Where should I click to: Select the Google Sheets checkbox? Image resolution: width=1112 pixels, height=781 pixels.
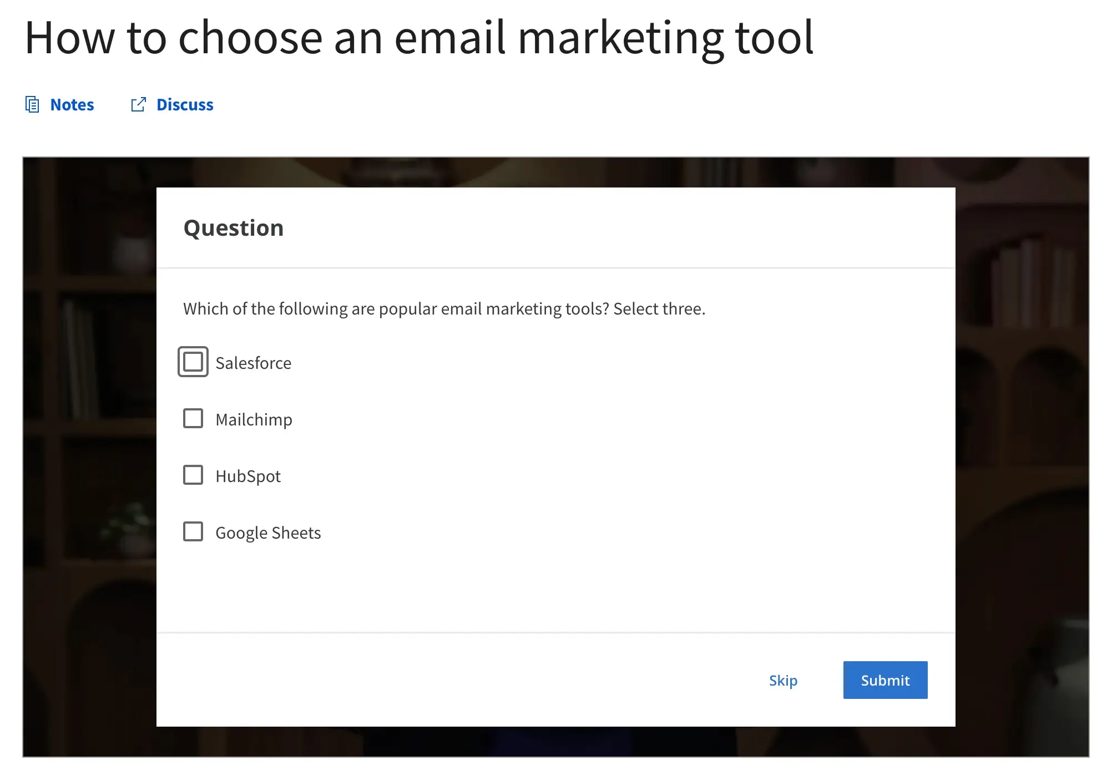193,532
